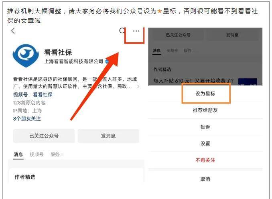This screenshot has width=272, height=199.
Task: Open the article 每人补贴 610 元！又要开始收费了？
Action: pos(193,81)
